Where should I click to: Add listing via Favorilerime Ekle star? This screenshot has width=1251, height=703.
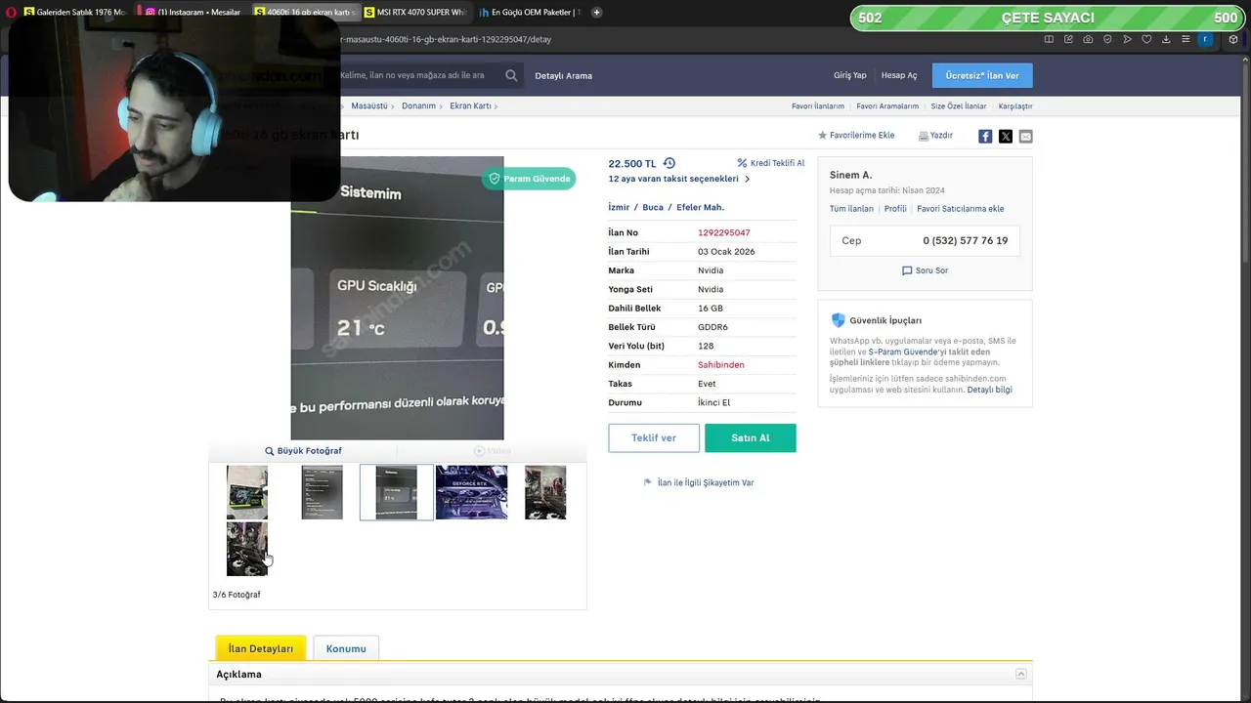pos(823,136)
